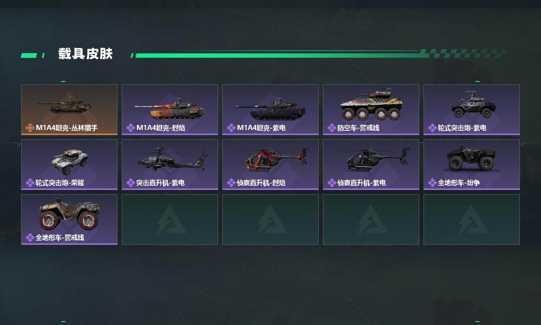Select the 突击直升机-紫电 helicopter skin
Viewport: 541px width, 325px height.
point(170,165)
